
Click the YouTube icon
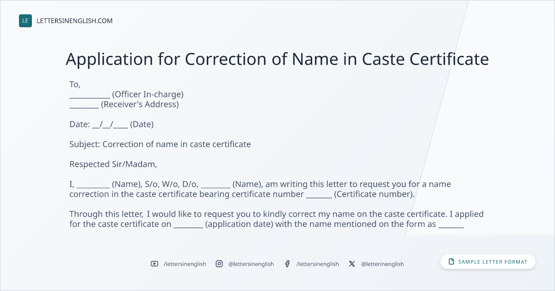coord(154,264)
